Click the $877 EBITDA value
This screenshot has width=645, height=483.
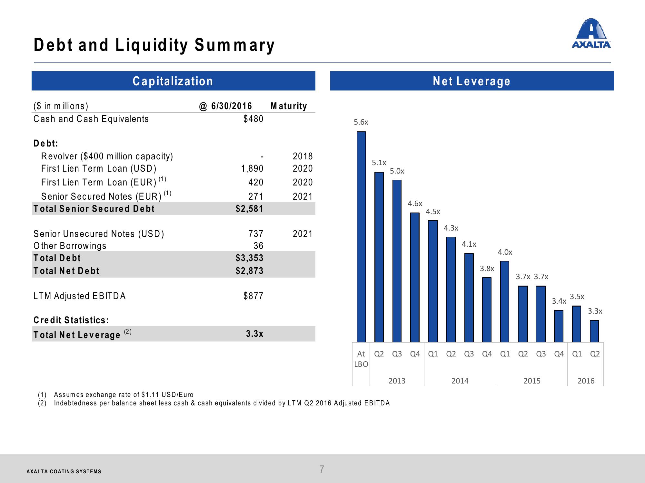coord(253,296)
